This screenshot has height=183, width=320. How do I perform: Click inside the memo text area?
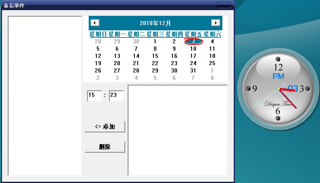pos(177,130)
